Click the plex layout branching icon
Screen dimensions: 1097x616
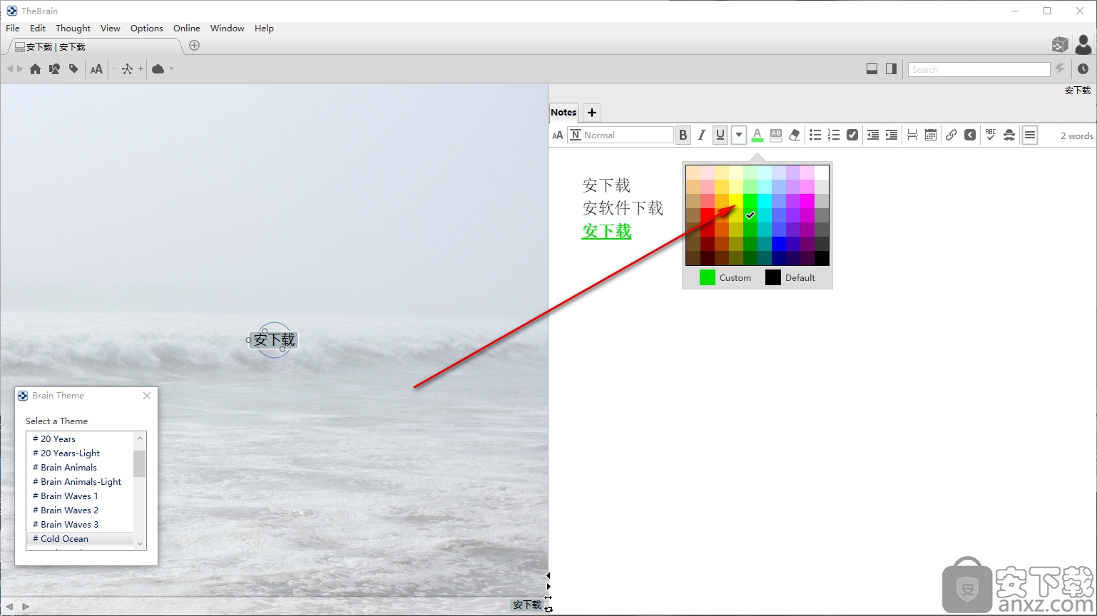127,69
